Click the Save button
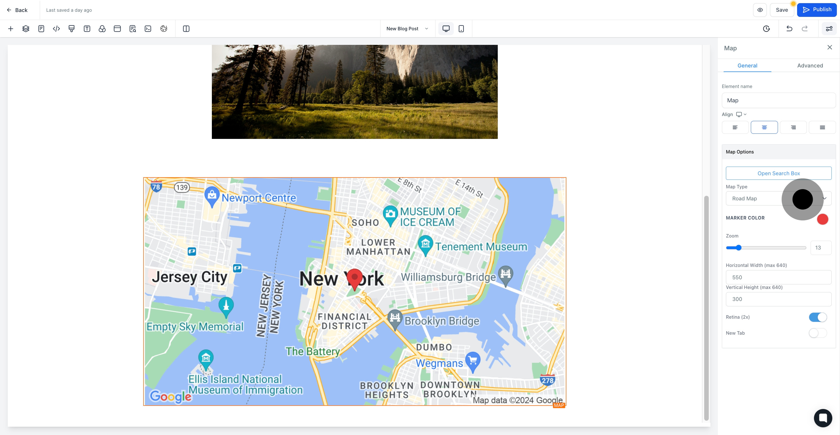This screenshot has height=435, width=840. click(782, 10)
